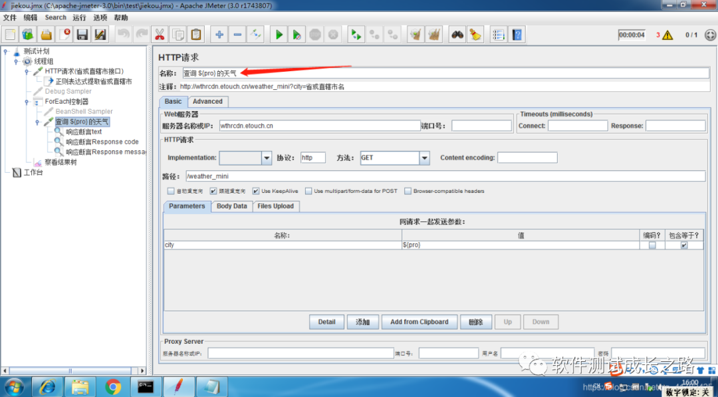Click the Open file toolbar icon
This screenshot has width=718, height=397.
[47, 35]
